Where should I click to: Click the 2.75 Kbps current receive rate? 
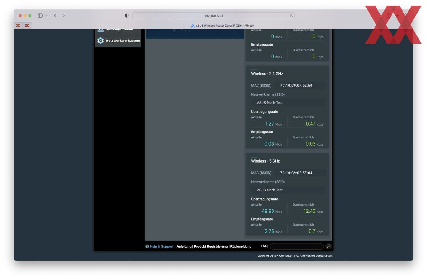click(273, 231)
